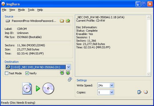Expand the Write Speed dropdown arrow
This screenshot has height=106, width=154.
[112, 85]
